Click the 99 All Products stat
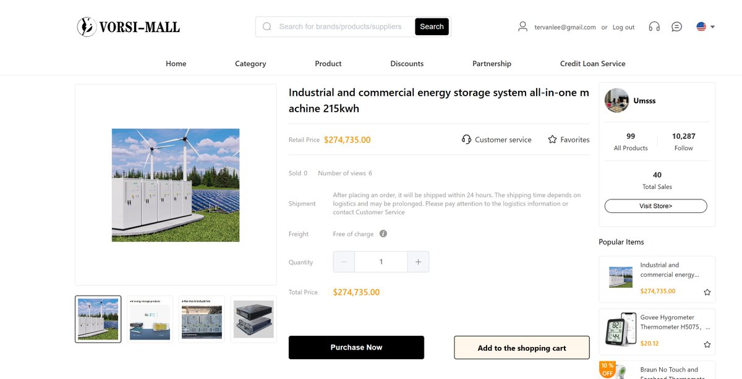 (631, 142)
